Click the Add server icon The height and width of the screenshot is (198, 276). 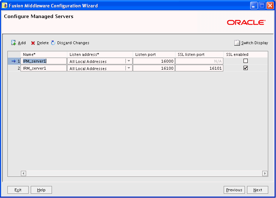pyautogui.click(x=13, y=43)
